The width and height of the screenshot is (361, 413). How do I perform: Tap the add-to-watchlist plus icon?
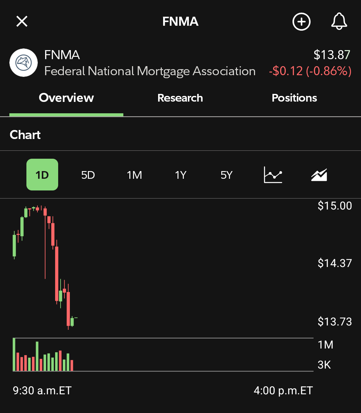302,22
